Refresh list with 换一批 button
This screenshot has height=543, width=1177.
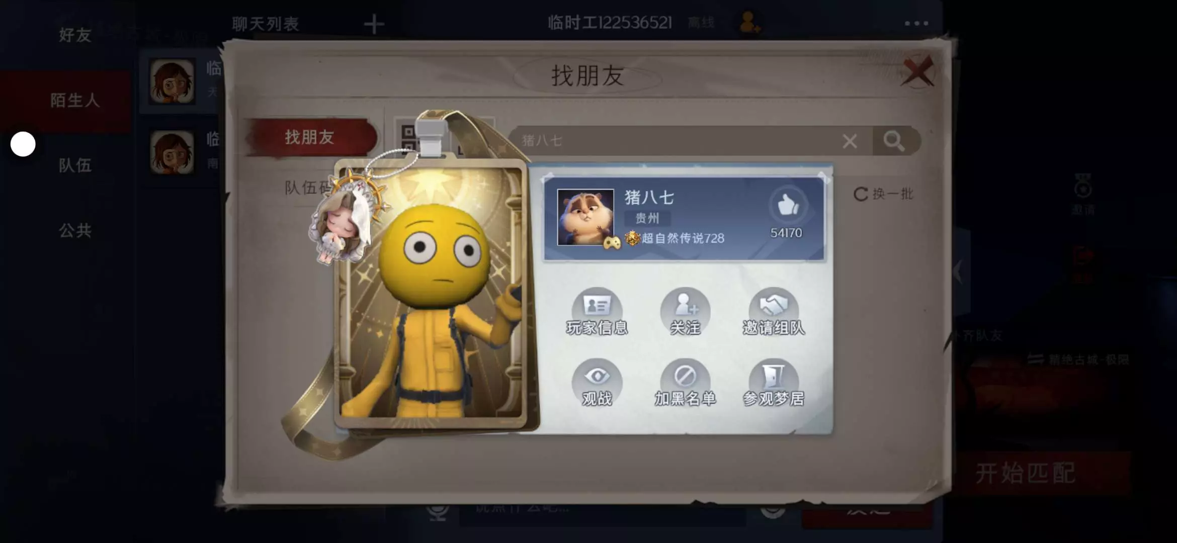(x=883, y=194)
